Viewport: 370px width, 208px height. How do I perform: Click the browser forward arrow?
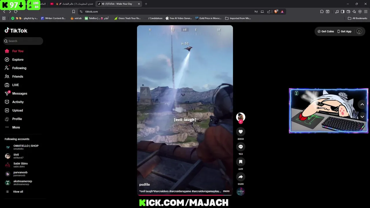pos(10,12)
